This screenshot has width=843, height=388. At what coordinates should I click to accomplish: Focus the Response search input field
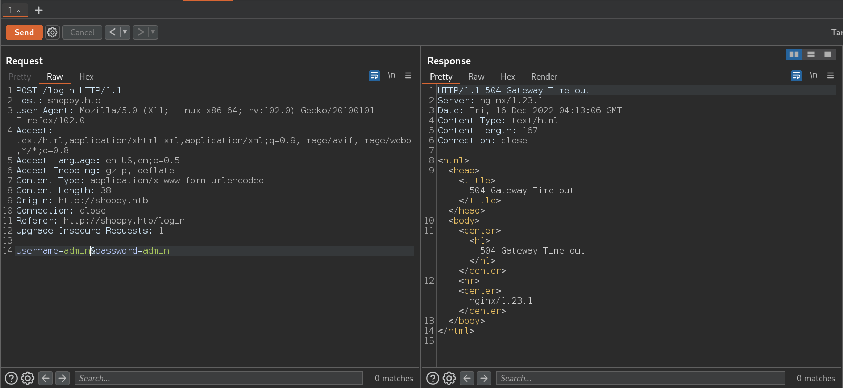click(x=640, y=378)
